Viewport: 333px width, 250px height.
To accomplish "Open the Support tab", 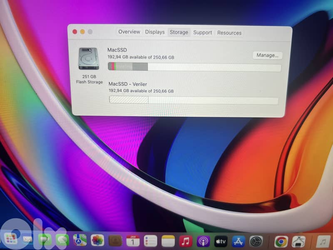I will click(203, 32).
